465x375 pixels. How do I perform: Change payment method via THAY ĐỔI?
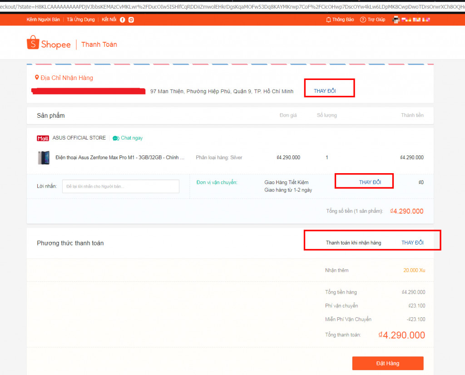[x=412, y=243]
